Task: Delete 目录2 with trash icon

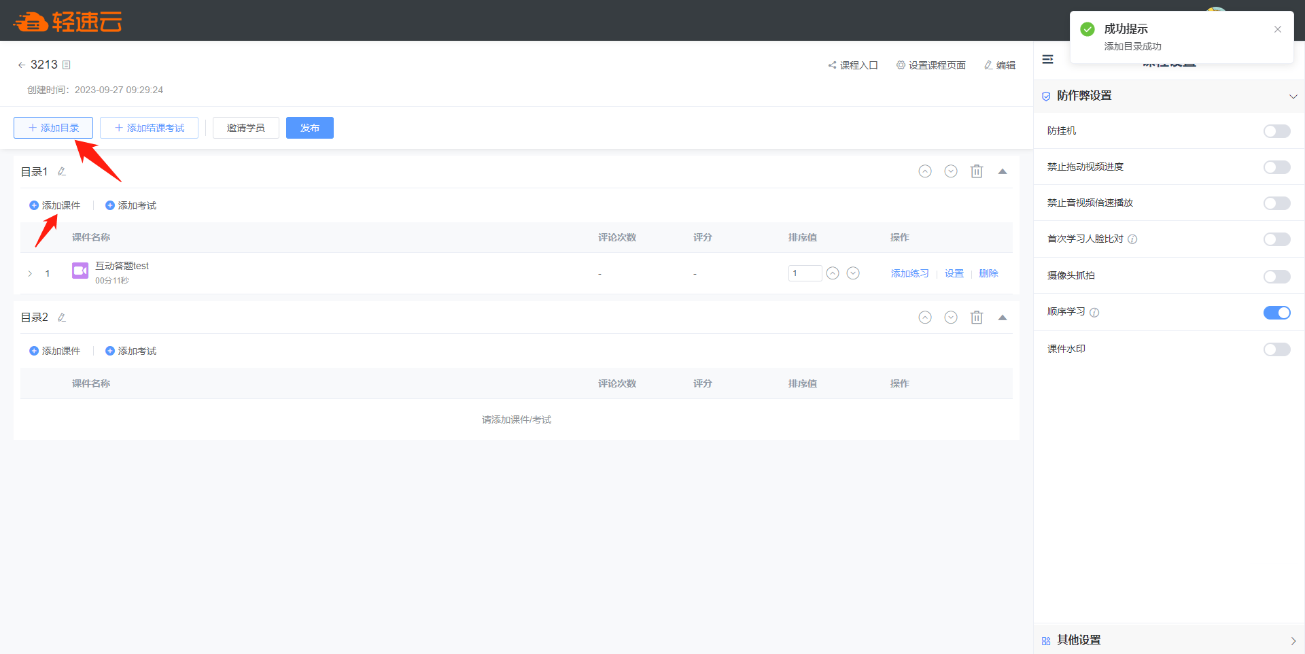Action: (977, 317)
